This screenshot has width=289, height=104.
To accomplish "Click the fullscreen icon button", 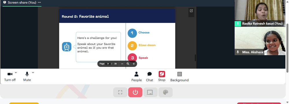I will (x=120, y=92).
